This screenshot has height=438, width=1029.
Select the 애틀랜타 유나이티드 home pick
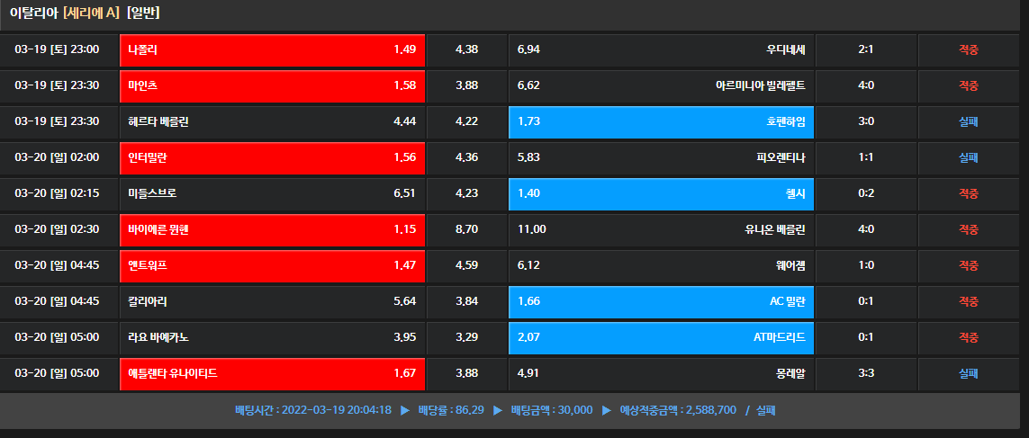272,373
